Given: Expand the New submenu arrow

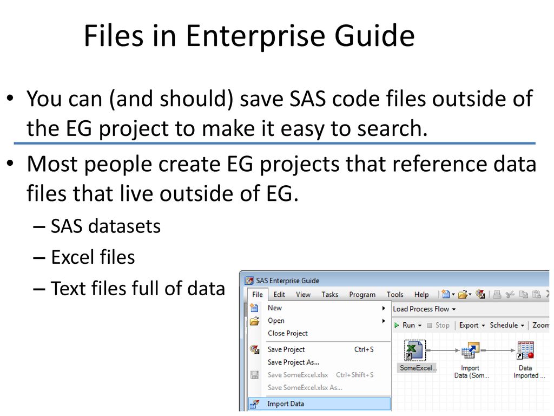Looking at the screenshot, I should 384,308.
